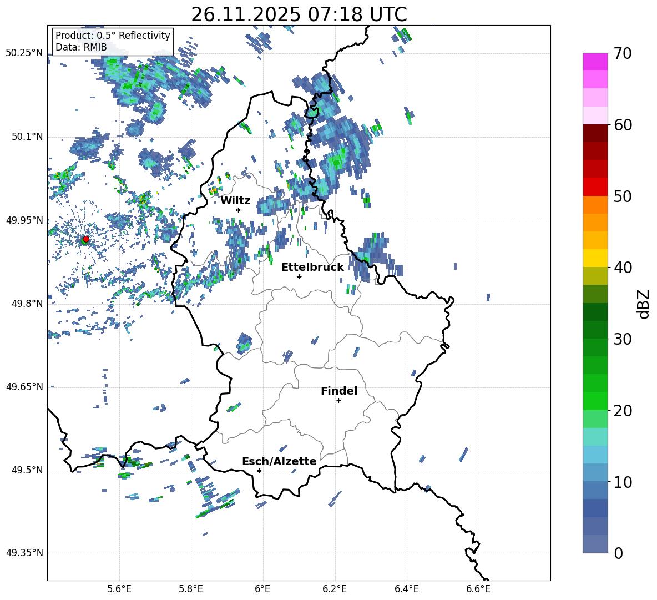Click the 10 tick label on colorbar
The width and height of the screenshot is (657, 600).
[x=623, y=482]
